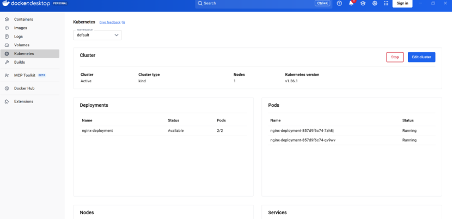Screen dimensions: 452x219
Task: Click the Kubernetes wheel icon in sidebar
Action: pos(7,54)
